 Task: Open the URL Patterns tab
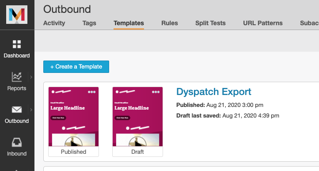[x=263, y=23]
